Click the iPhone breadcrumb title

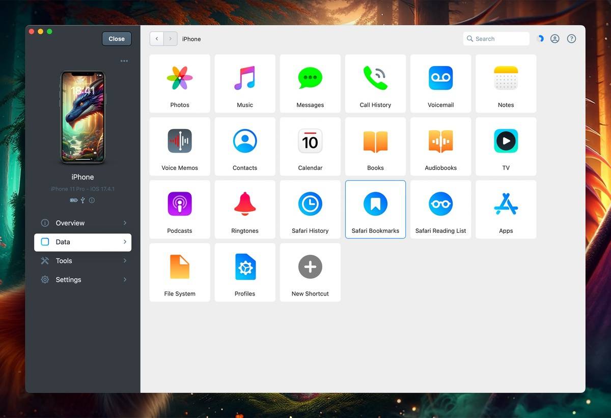click(x=191, y=39)
